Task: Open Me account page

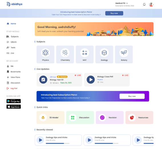Action: tap(10, 66)
